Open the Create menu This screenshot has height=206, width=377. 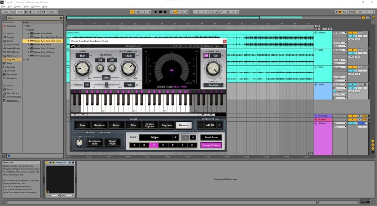(x=18, y=7)
